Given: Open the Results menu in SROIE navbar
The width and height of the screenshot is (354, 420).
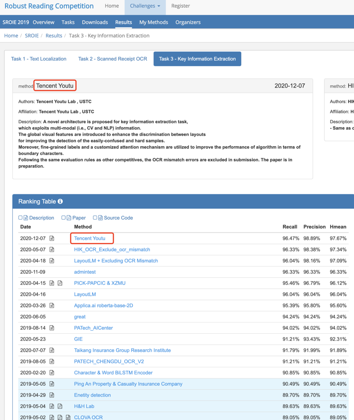Looking at the screenshot, I should coord(123,22).
